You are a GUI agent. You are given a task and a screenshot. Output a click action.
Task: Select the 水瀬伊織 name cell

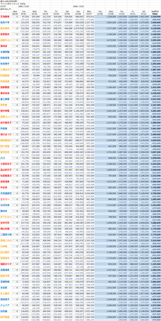[6, 51]
